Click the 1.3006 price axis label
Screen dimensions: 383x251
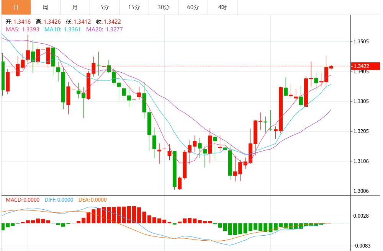coord(362,191)
